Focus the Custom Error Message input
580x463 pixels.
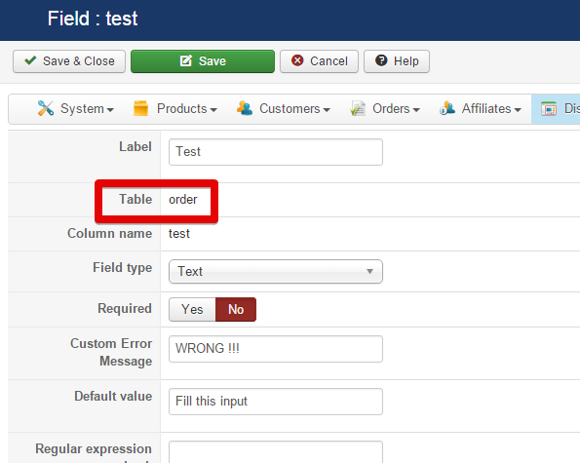pyautogui.click(x=276, y=349)
